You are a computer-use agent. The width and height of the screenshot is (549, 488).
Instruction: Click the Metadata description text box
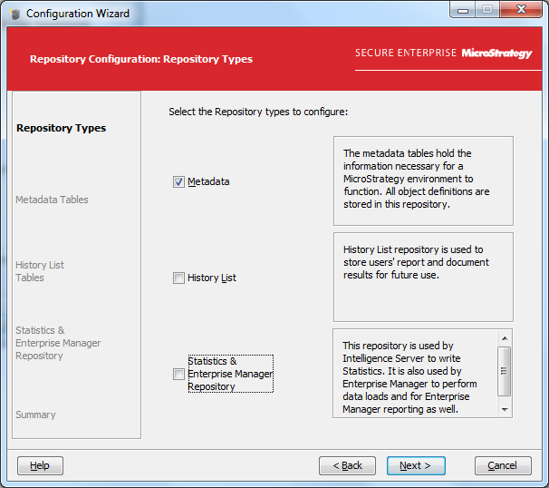click(x=422, y=181)
